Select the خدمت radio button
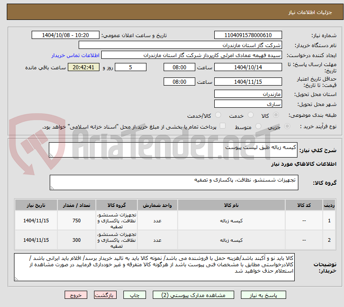Screen dimensions: 344x307 250,115
